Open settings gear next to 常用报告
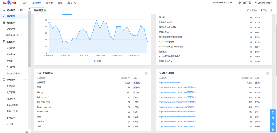This screenshot has height=133, width=277. tap(21, 10)
